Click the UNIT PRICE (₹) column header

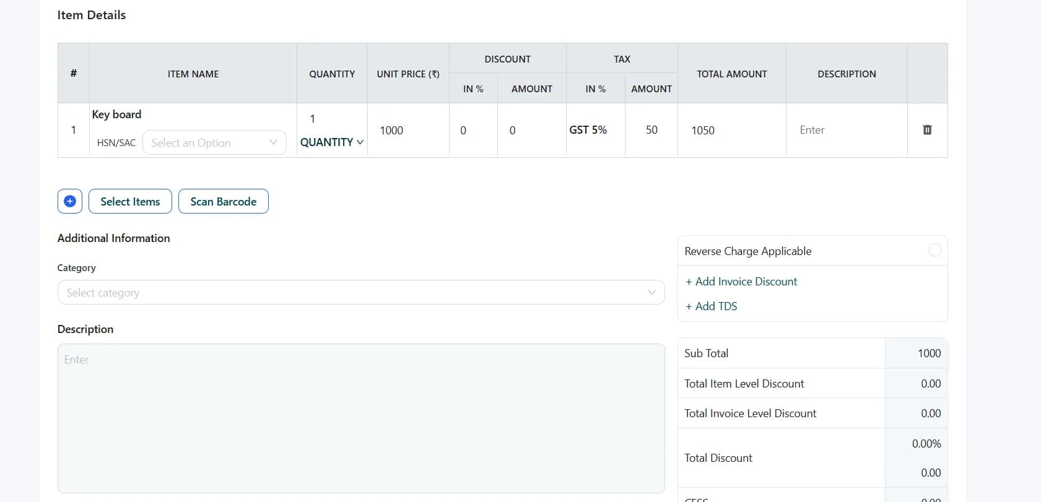point(408,74)
